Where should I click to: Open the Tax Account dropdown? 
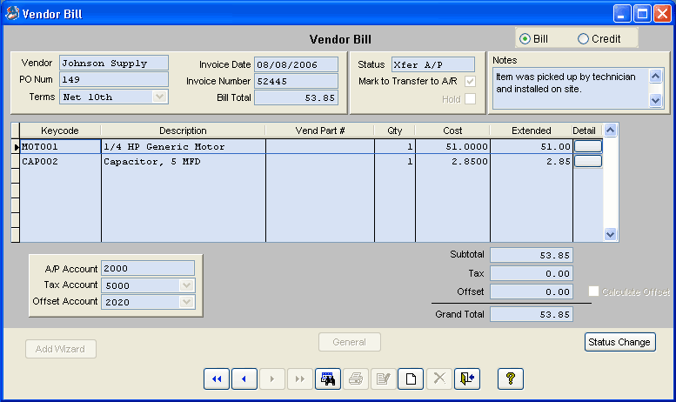click(x=187, y=285)
